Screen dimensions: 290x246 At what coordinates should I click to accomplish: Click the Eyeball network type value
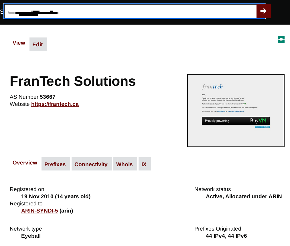(x=31, y=236)
